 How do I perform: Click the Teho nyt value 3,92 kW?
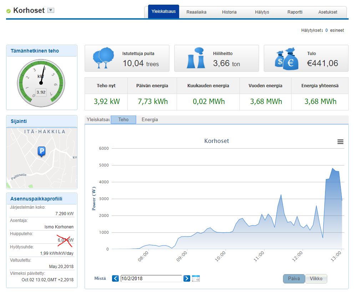point(107,102)
